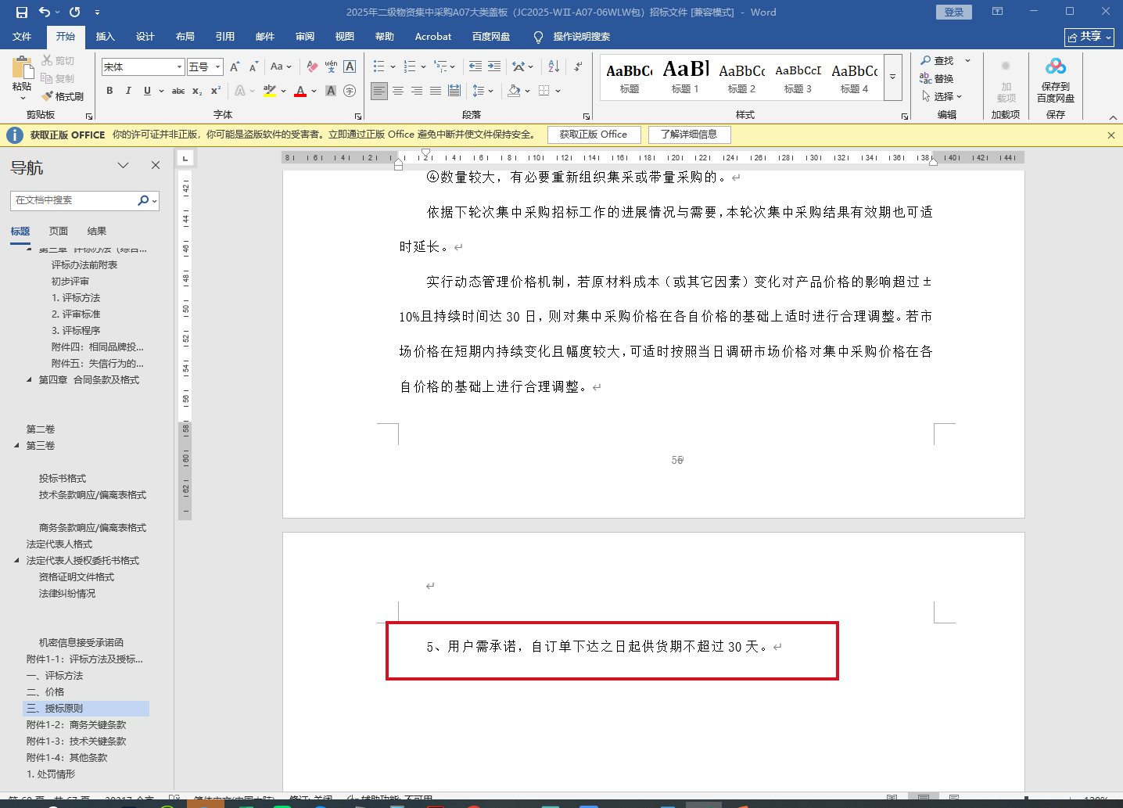The image size is (1123, 808).
Task: Click 了解详细信息 button
Action: [689, 135]
